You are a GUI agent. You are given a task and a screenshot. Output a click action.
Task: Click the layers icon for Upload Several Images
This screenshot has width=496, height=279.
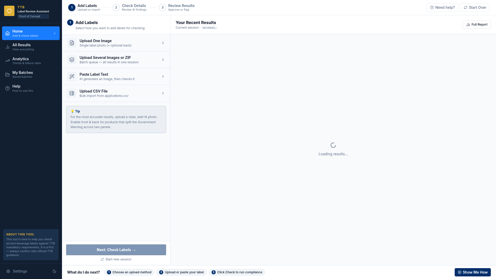[x=72, y=60]
